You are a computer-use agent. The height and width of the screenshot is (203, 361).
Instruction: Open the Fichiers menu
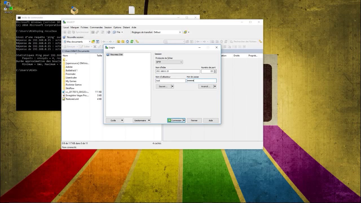84,27
